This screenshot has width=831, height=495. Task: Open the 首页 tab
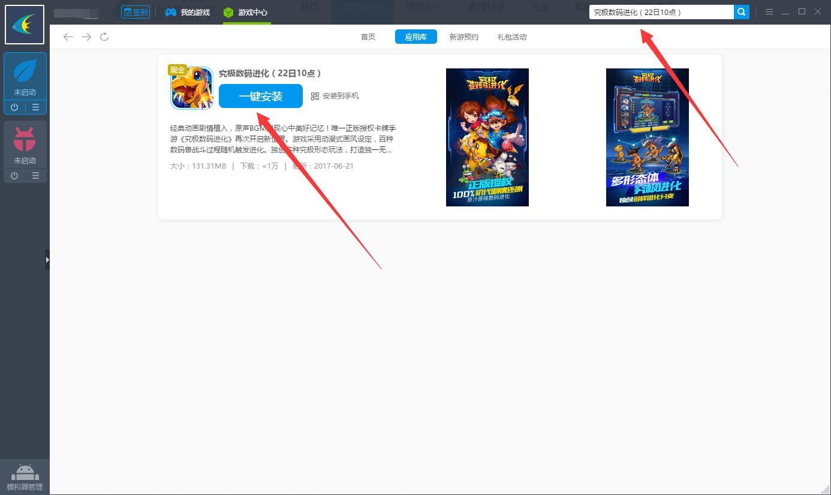[x=368, y=37]
